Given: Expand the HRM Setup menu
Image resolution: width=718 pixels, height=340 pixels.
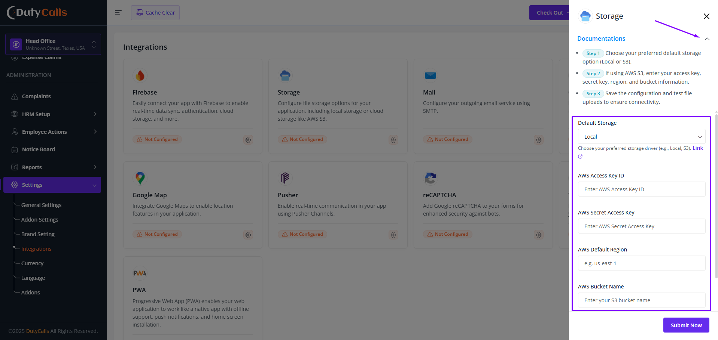Looking at the screenshot, I should click(x=54, y=114).
